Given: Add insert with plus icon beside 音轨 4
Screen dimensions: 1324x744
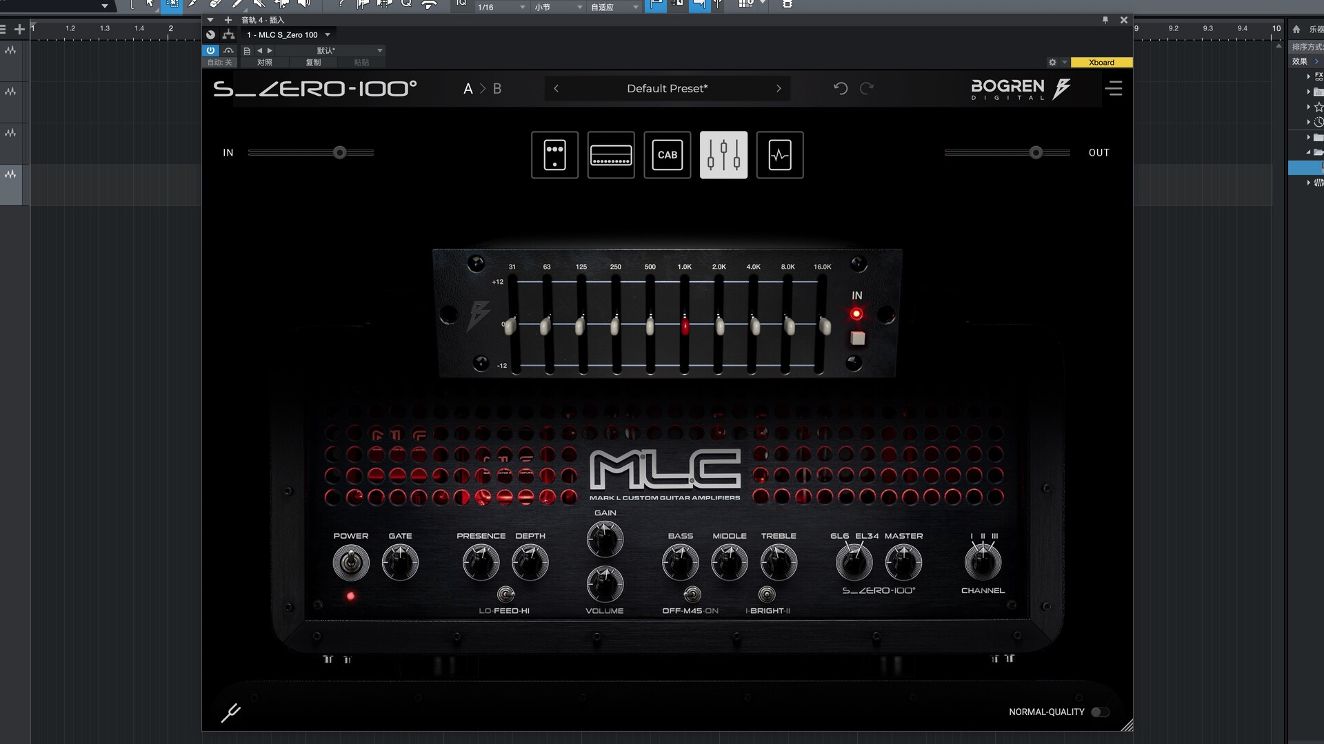Looking at the screenshot, I should [x=228, y=20].
